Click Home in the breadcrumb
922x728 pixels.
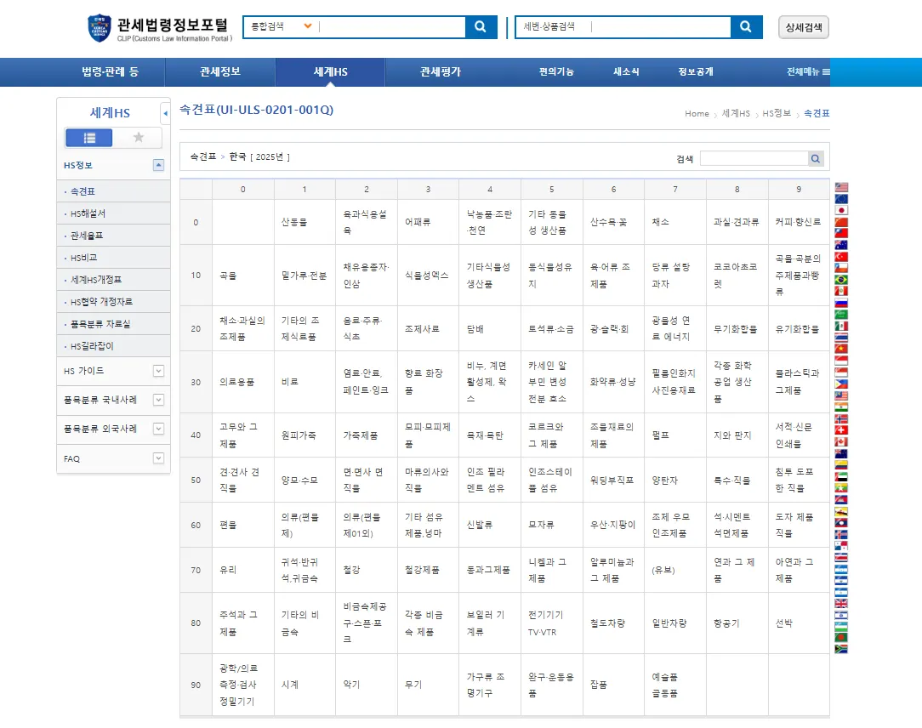pyautogui.click(x=697, y=113)
